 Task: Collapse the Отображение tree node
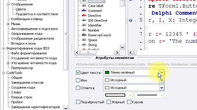click(8, 4)
